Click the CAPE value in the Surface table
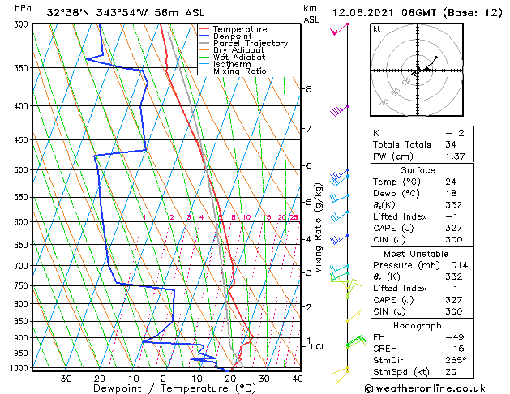Viewport: 510px width, 394px height. [454, 228]
